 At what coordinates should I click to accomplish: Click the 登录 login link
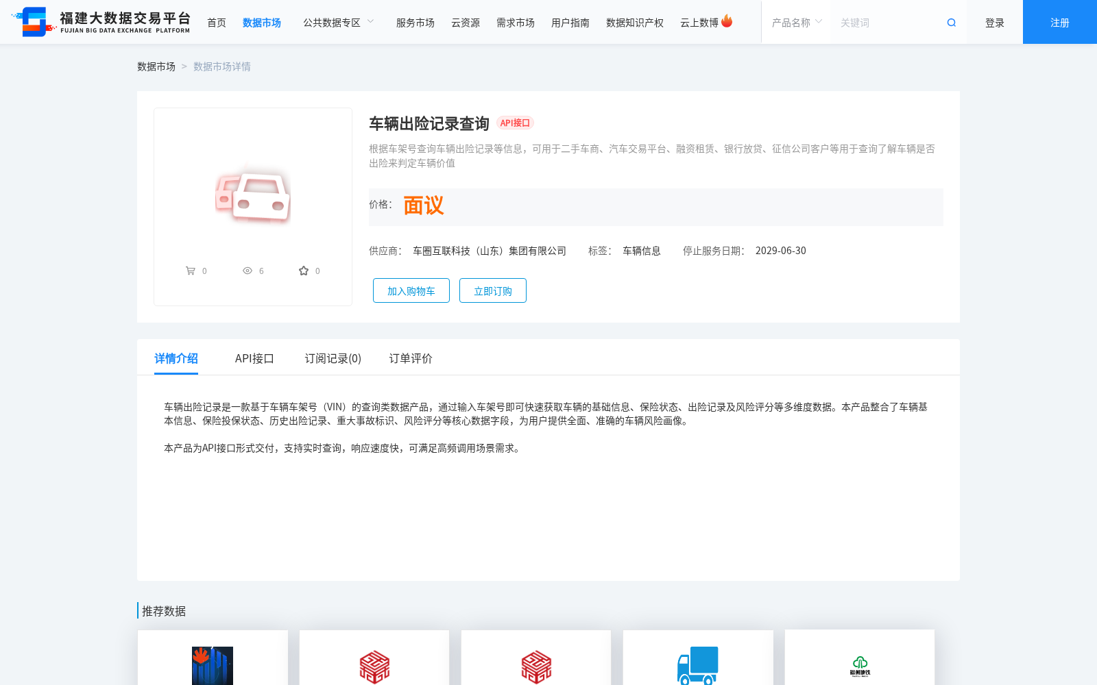tap(995, 23)
